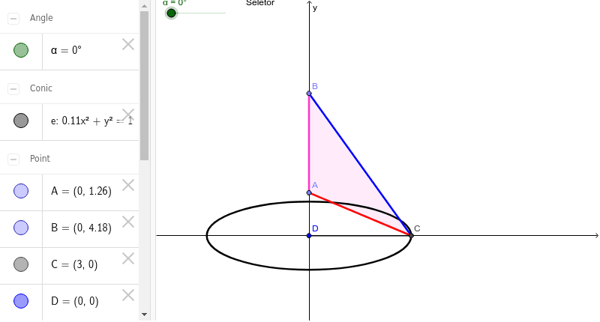Screen dimensions: 600x322
Task: Click the algebra panel scroll-down arrow
Action: 144,315
